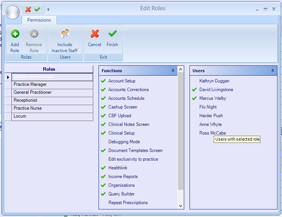Click Edit exclusivity to practice function
282x217 pixels.
pyautogui.click(x=133, y=159)
